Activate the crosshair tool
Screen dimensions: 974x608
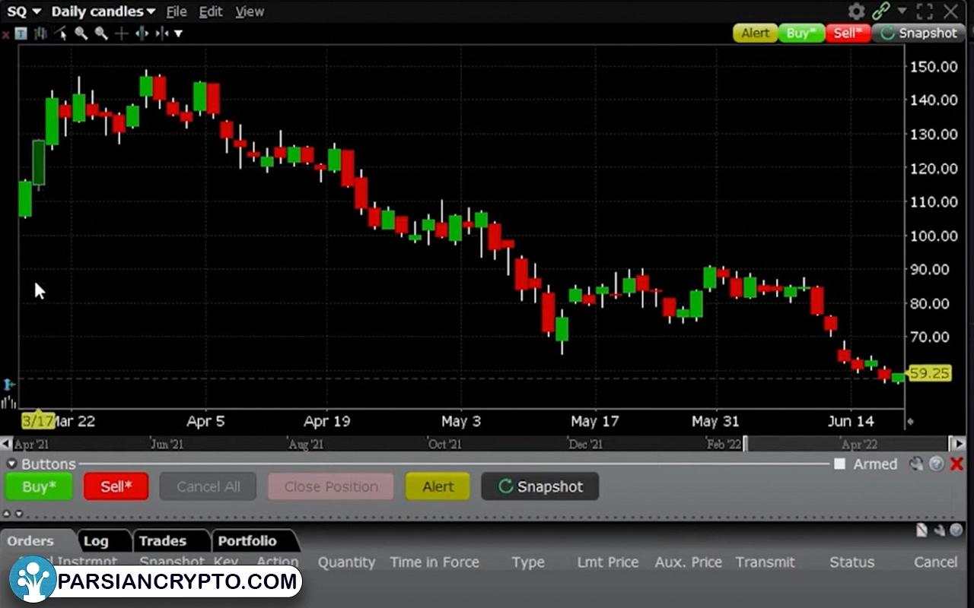(121, 33)
